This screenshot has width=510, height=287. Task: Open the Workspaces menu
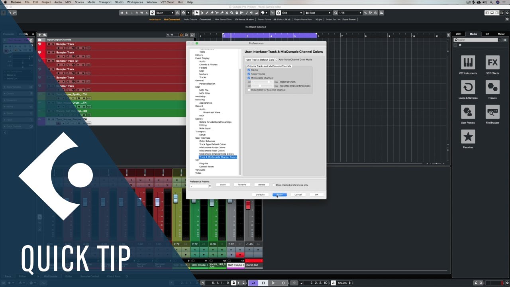click(135, 2)
